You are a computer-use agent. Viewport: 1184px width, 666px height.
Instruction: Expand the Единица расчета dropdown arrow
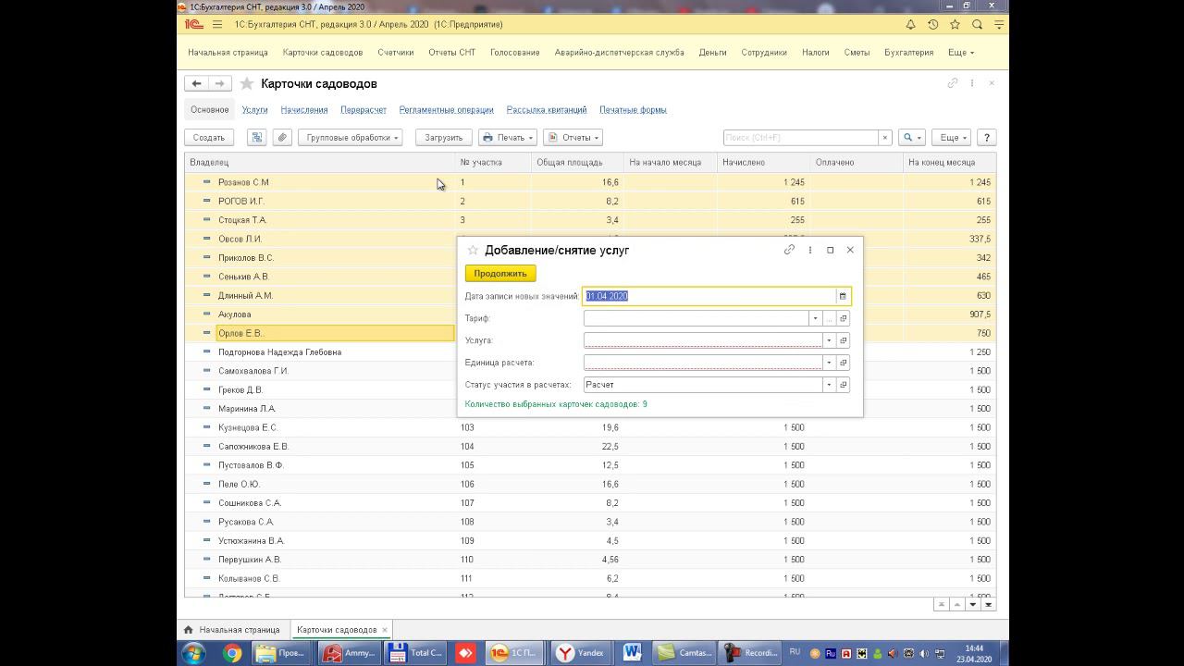click(x=829, y=363)
